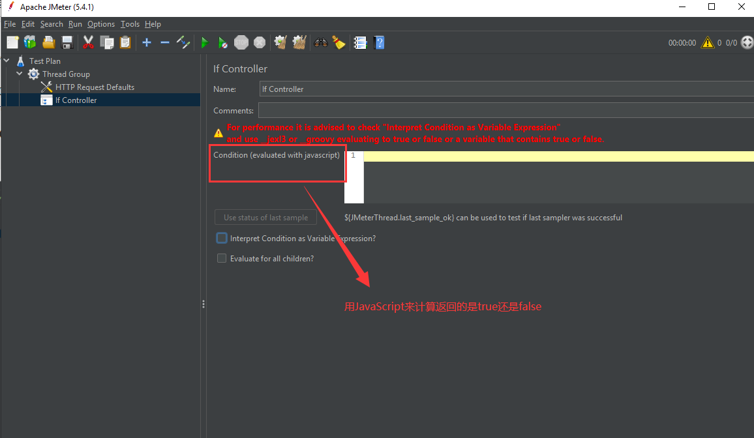This screenshot has width=754, height=438.
Task: Click the Name input field
Action: (506, 89)
